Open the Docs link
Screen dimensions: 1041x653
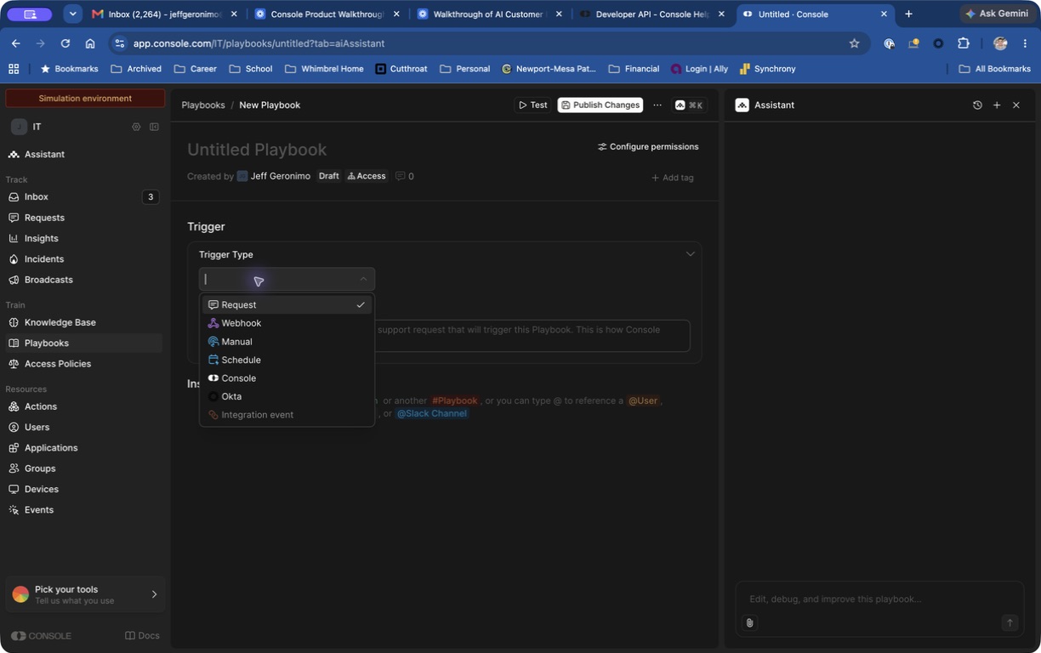coord(142,636)
